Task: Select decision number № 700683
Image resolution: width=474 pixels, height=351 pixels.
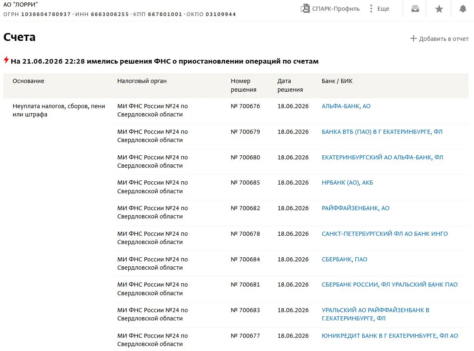Action: pos(245,310)
